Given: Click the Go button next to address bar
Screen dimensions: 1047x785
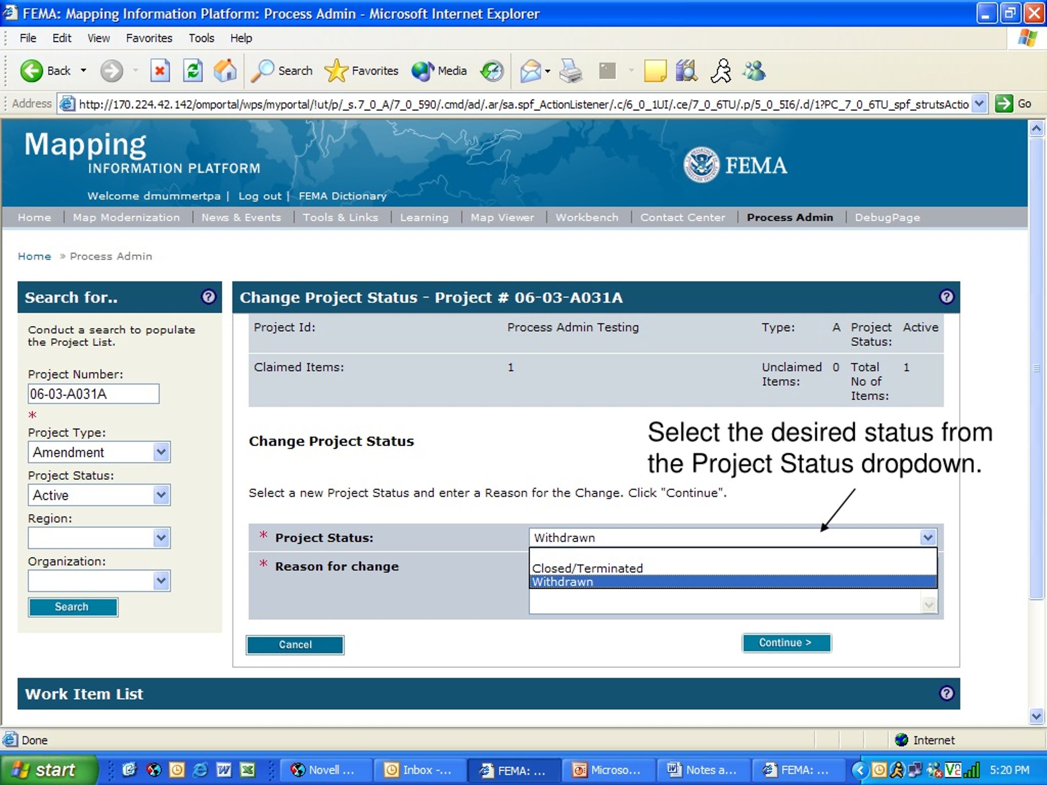Looking at the screenshot, I should click(1013, 103).
